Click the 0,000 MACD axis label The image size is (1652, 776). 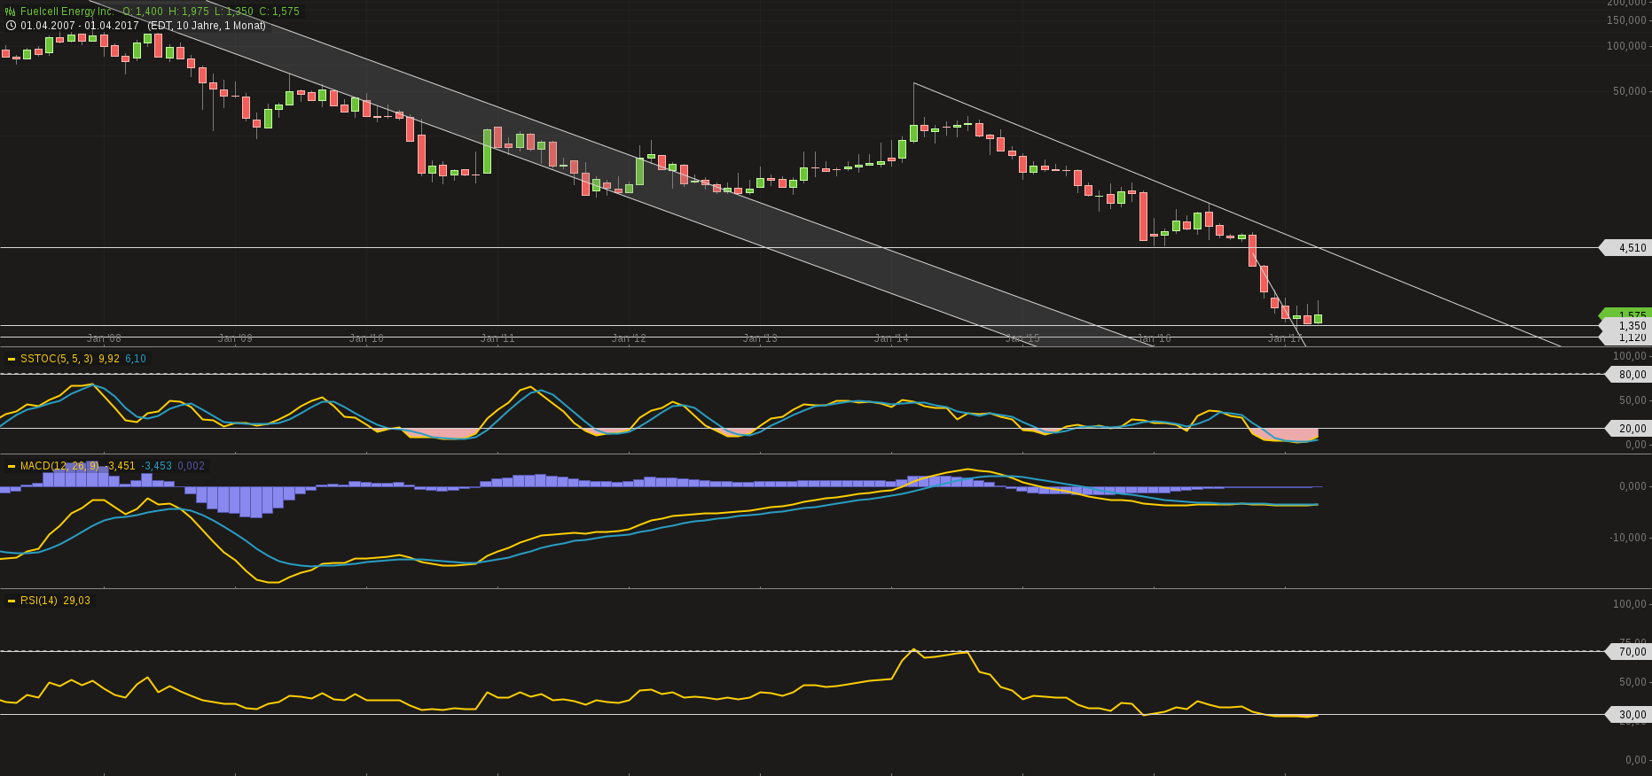click(x=1633, y=486)
